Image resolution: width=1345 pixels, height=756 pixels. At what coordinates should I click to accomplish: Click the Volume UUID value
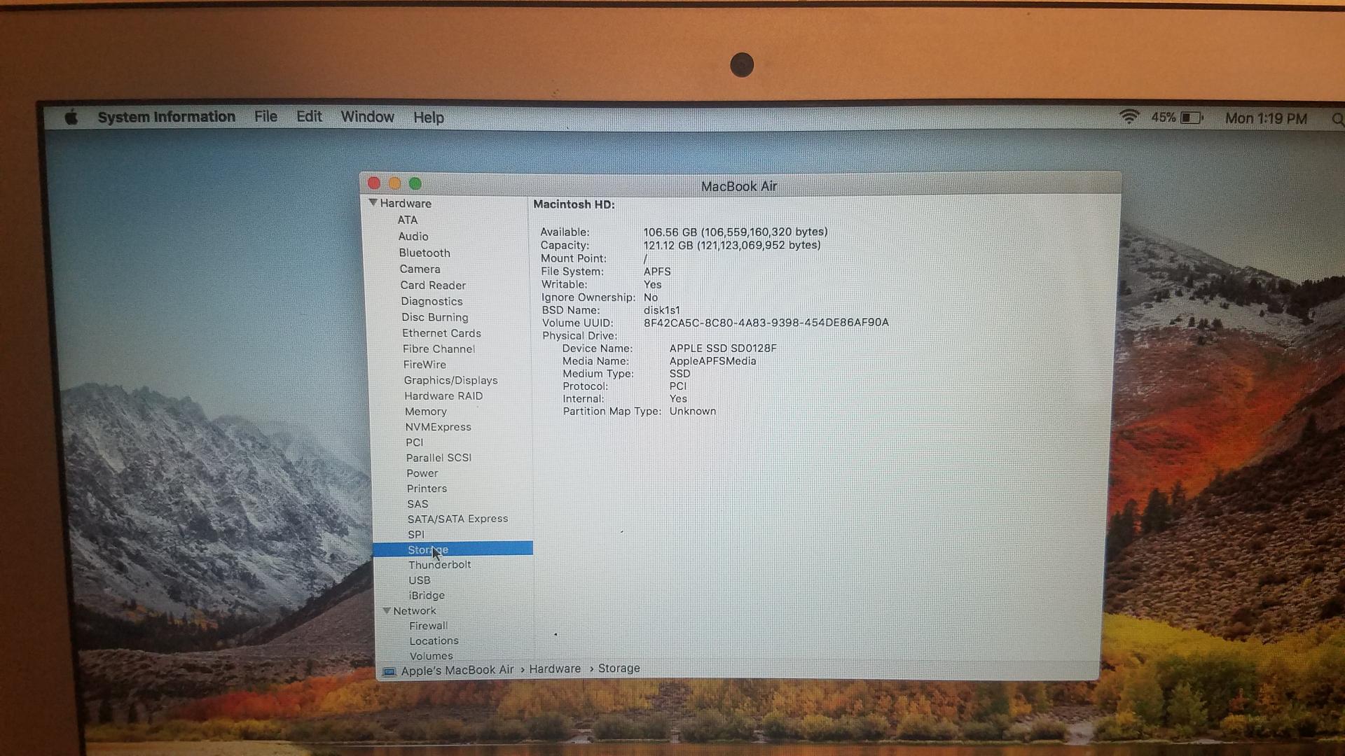(766, 323)
